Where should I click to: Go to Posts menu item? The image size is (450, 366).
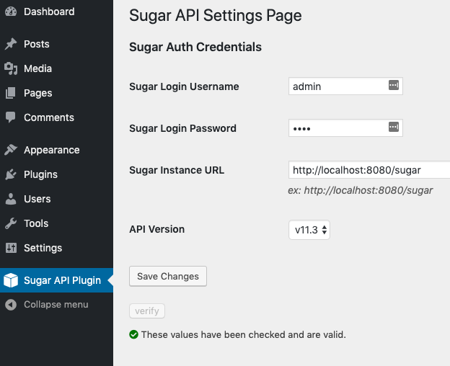pyautogui.click(x=56, y=44)
